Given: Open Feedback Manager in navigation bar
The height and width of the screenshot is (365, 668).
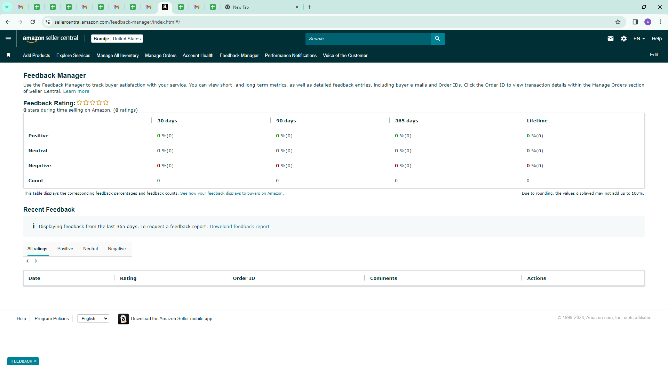Looking at the screenshot, I should (x=239, y=55).
